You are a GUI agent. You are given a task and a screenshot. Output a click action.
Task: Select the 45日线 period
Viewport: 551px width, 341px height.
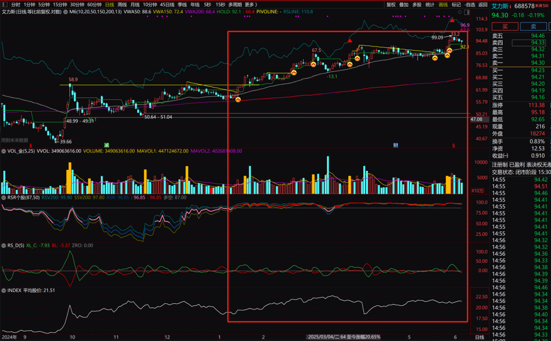click(x=167, y=5)
